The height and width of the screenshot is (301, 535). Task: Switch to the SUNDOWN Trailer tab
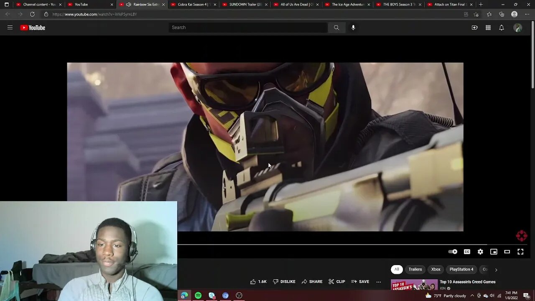[x=245, y=5]
